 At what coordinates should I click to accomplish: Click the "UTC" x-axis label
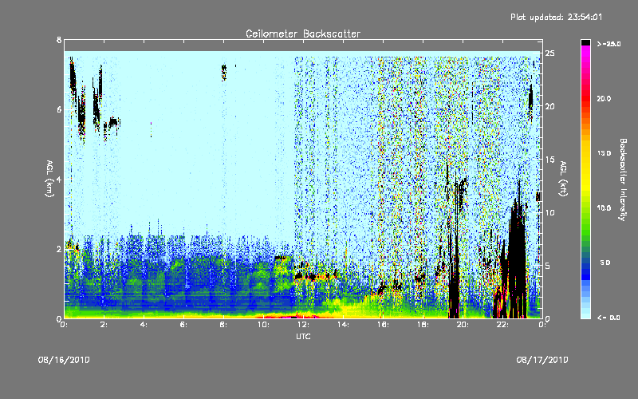pyautogui.click(x=303, y=336)
